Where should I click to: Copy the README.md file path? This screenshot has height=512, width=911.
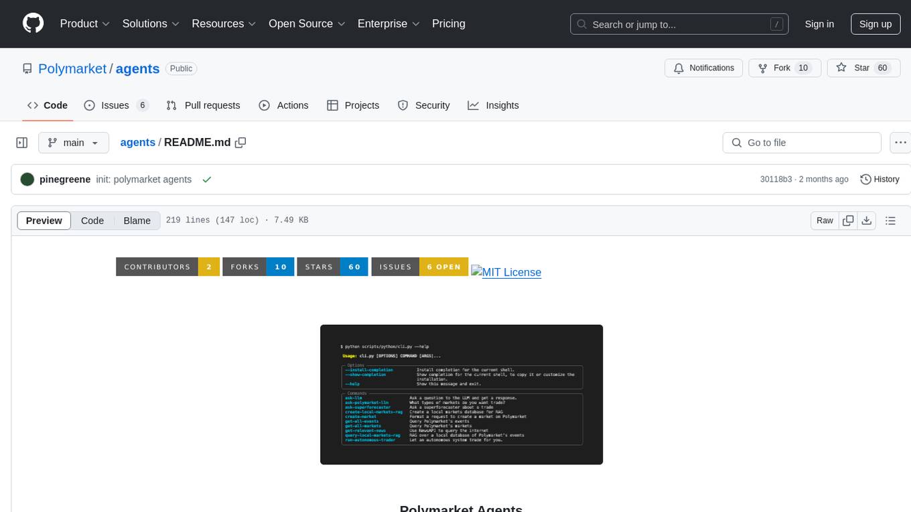[241, 142]
